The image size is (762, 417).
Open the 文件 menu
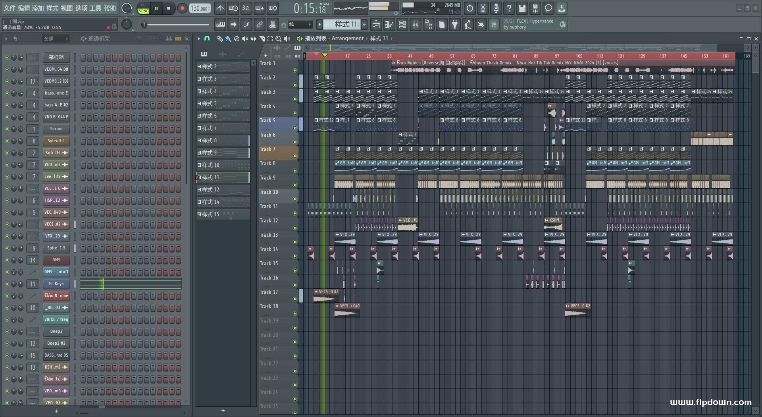pyautogui.click(x=9, y=8)
